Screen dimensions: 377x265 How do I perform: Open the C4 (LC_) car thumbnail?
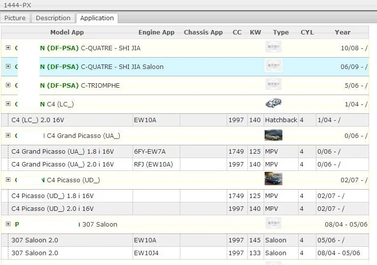tap(274, 103)
